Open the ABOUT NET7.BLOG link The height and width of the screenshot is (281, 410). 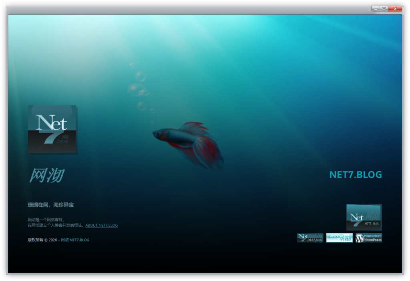click(x=102, y=226)
